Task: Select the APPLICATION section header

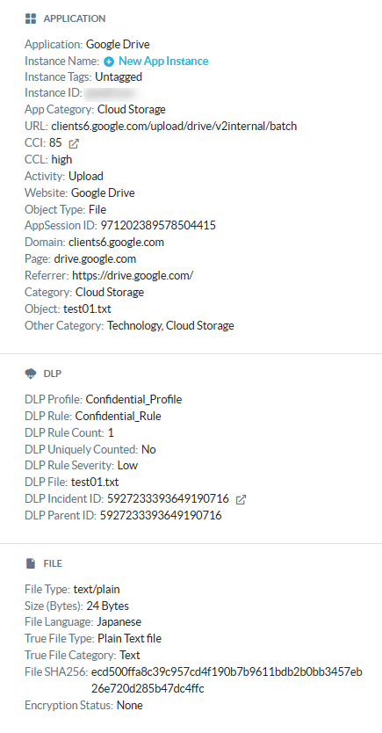Action: (75, 18)
